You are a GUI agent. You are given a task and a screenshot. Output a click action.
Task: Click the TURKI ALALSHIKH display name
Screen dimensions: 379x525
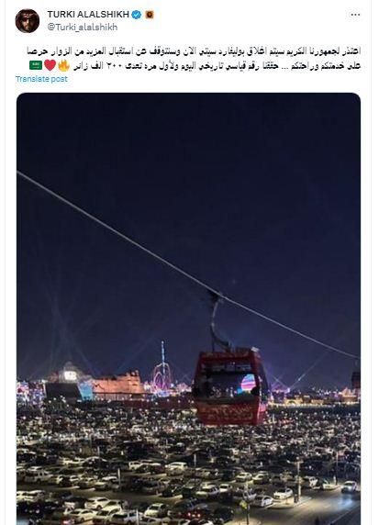[x=88, y=15]
